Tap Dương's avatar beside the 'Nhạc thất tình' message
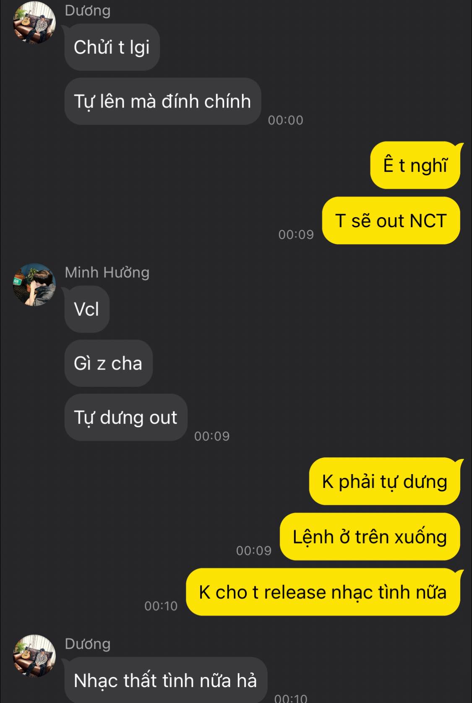The height and width of the screenshot is (703, 472). [34, 656]
